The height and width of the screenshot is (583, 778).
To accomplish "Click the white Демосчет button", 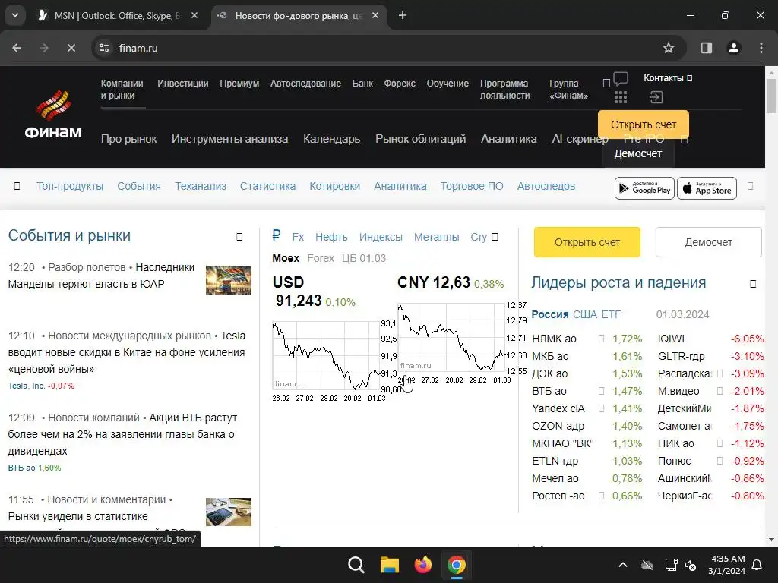I will (x=709, y=242).
